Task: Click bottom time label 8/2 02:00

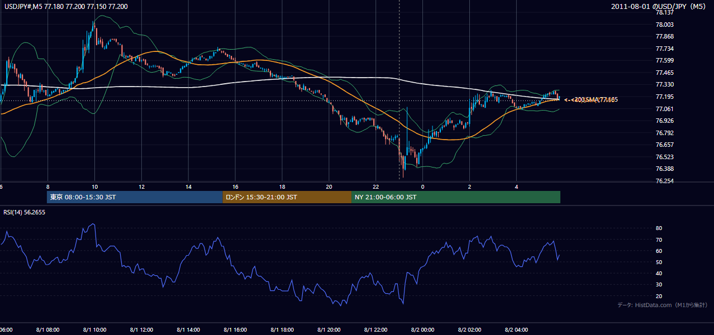Action: pos(470,330)
